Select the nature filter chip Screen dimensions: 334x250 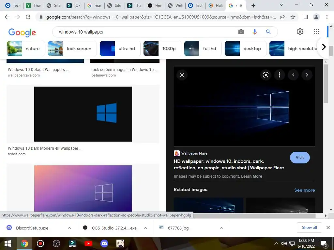pyautogui.click(x=26, y=49)
